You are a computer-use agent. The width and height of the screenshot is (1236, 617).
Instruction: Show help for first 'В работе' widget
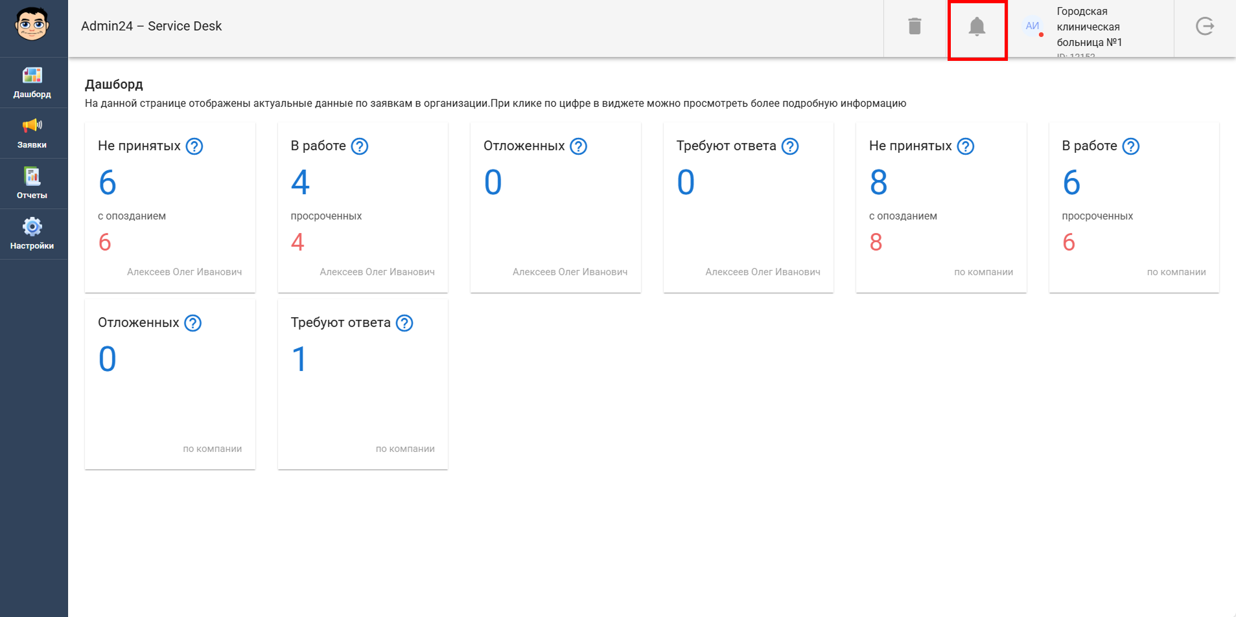tap(360, 146)
